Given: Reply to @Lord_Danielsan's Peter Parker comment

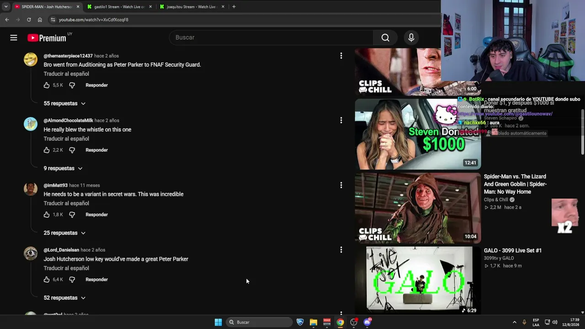Looking at the screenshot, I should coord(96,280).
